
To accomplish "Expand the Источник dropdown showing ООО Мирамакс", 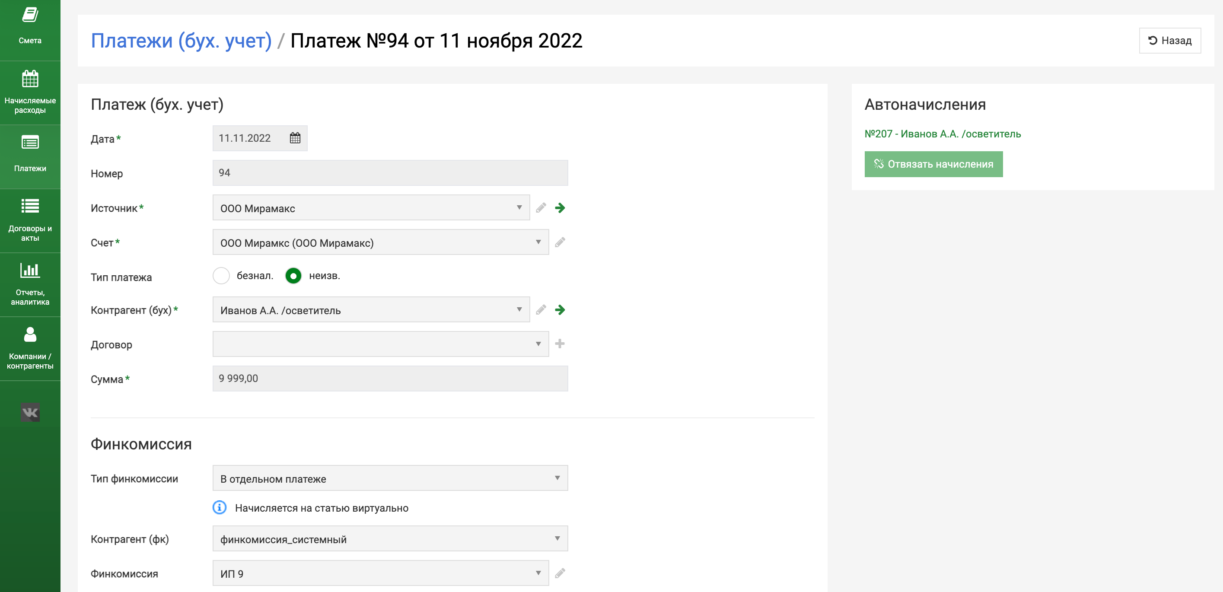I will pos(371,207).
